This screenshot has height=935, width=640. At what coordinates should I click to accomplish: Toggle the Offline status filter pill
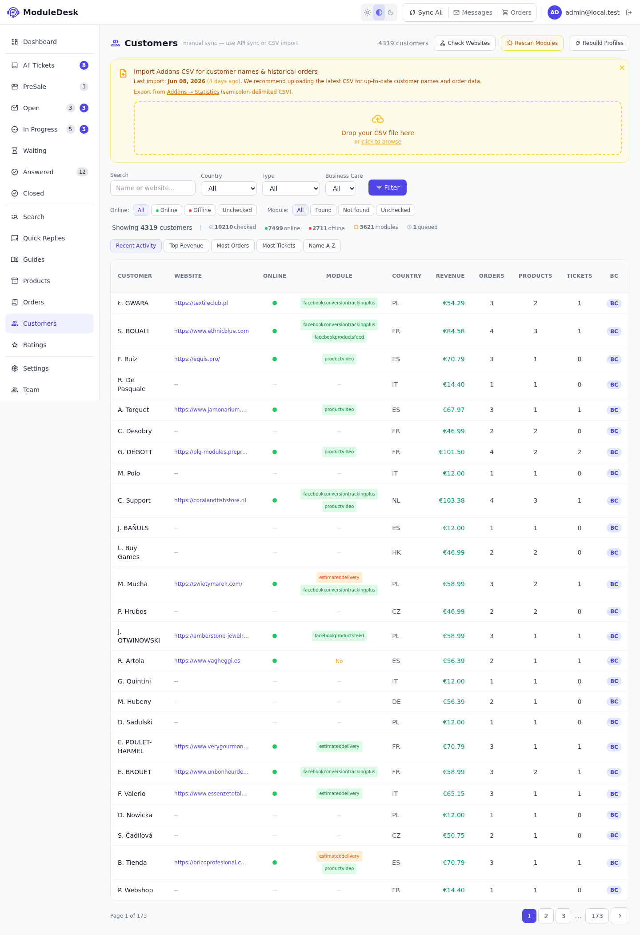200,210
